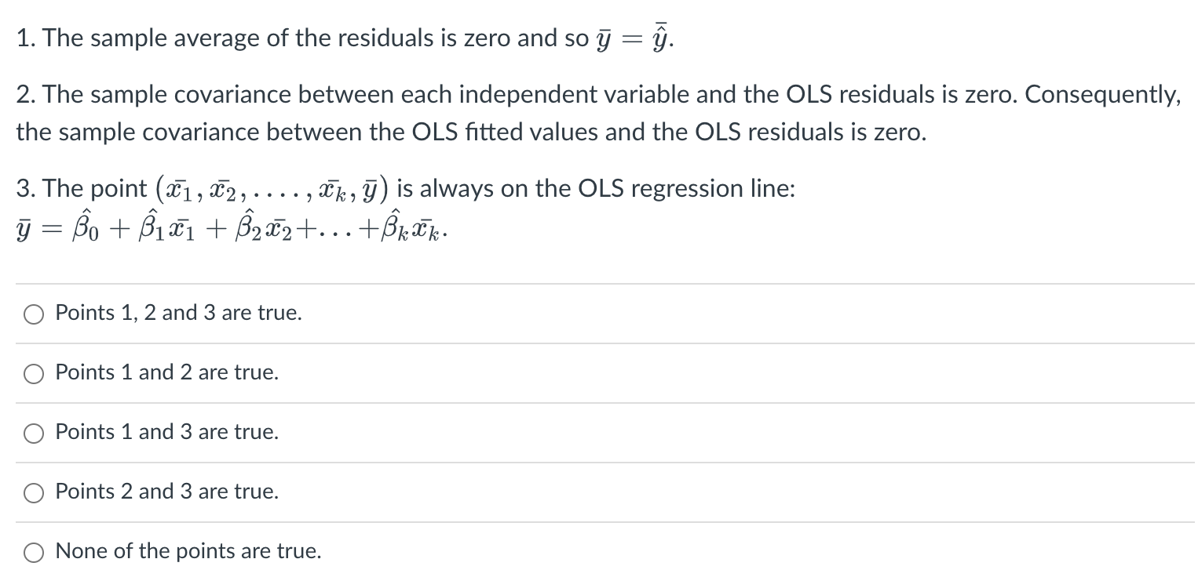Click the statement about sample average of residuals
This screenshot has height=588, width=1198.
pyautogui.click(x=338, y=37)
